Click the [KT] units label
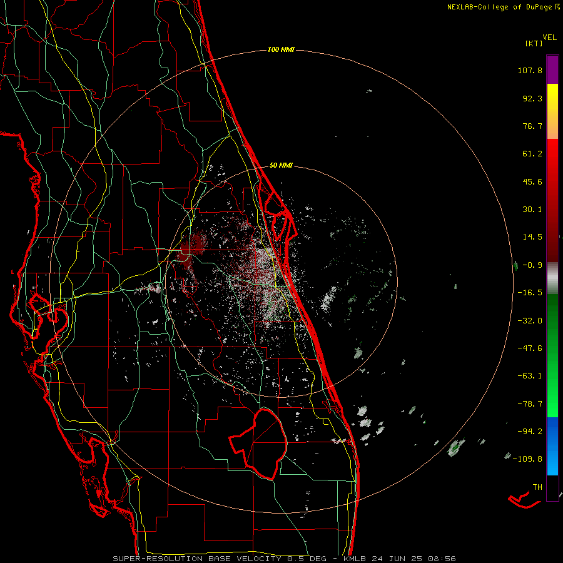 click(x=534, y=43)
